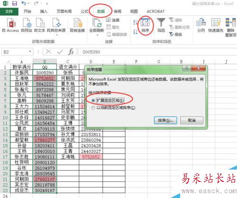Click cell 5752652 in column D row 17
The height and width of the screenshot is (198, 237).
pos(91,157)
